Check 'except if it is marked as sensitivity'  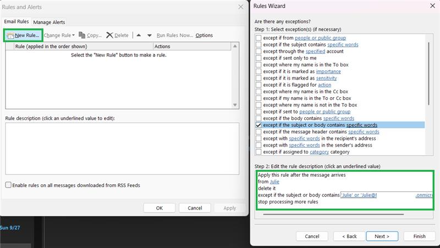click(x=258, y=78)
